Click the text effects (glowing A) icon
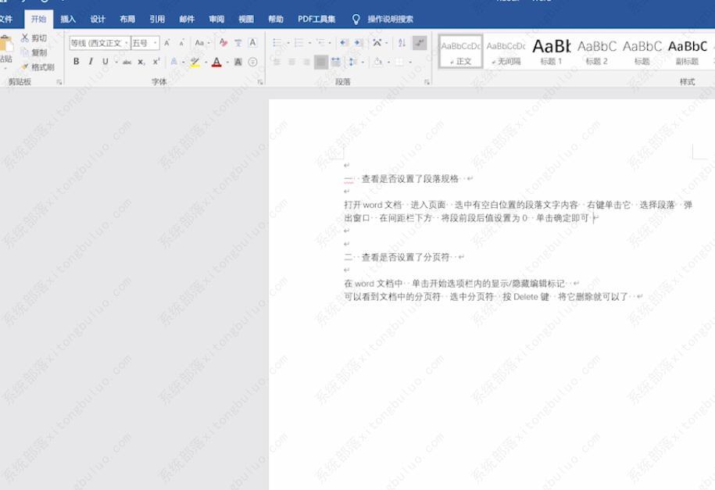Screen dimensions: 715x490 coord(173,62)
